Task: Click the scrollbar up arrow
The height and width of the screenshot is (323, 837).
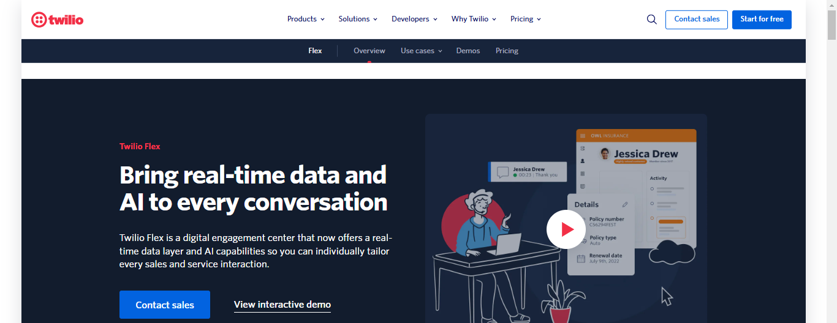Action: coord(831,5)
